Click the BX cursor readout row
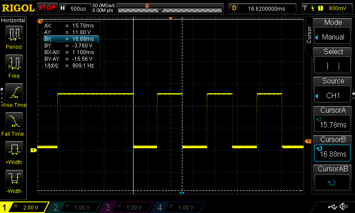Screen dimensions: 355x213 71,39
